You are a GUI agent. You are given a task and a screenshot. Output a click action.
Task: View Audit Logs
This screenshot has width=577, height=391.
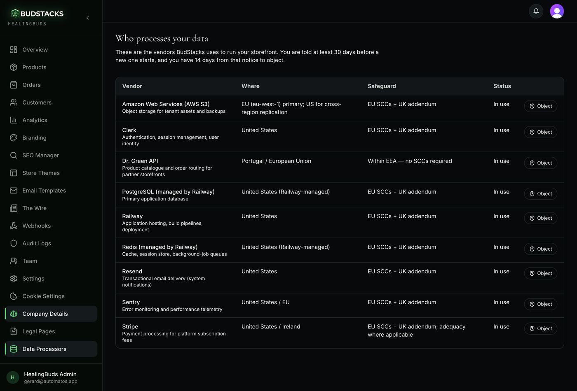pyautogui.click(x=51, y=243)
